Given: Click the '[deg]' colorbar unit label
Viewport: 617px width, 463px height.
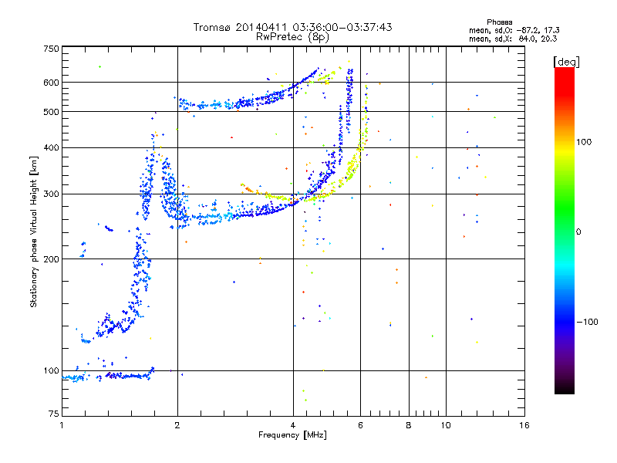Looking at the screenshot, I should pos(566,62).
